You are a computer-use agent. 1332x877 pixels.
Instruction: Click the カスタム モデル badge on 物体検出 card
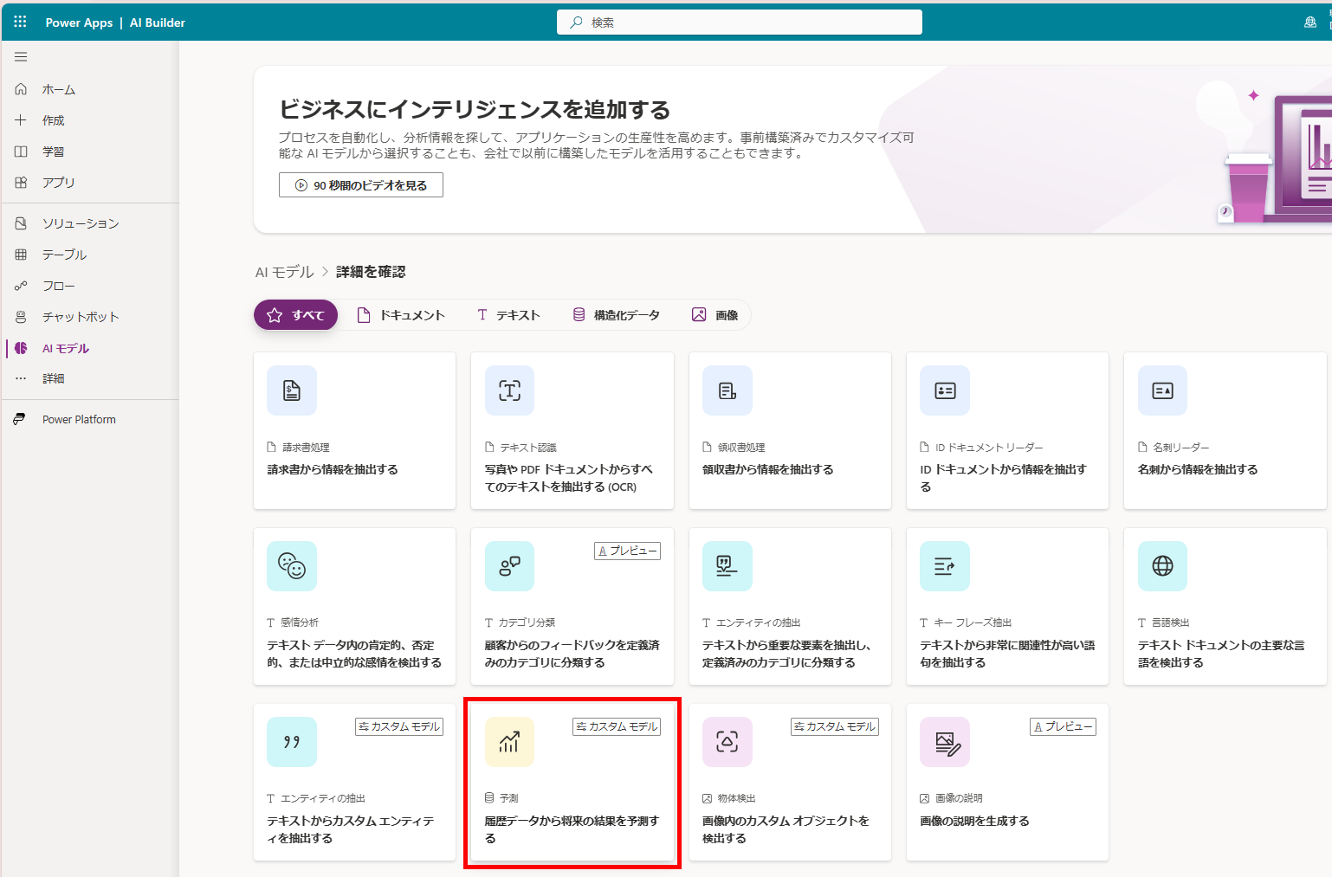835,726
